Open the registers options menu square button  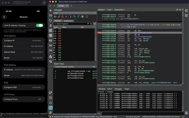click(x=95, y=24)
